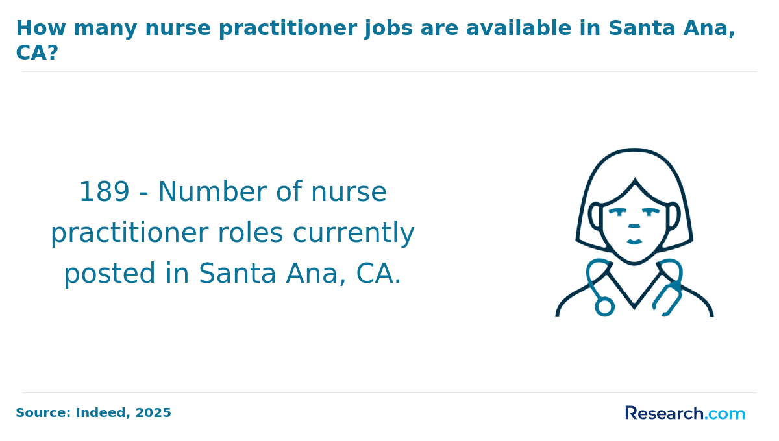Click the ".com" part of the logo
The height and width of the screenshot is (441, 779).
coord(725,414)
